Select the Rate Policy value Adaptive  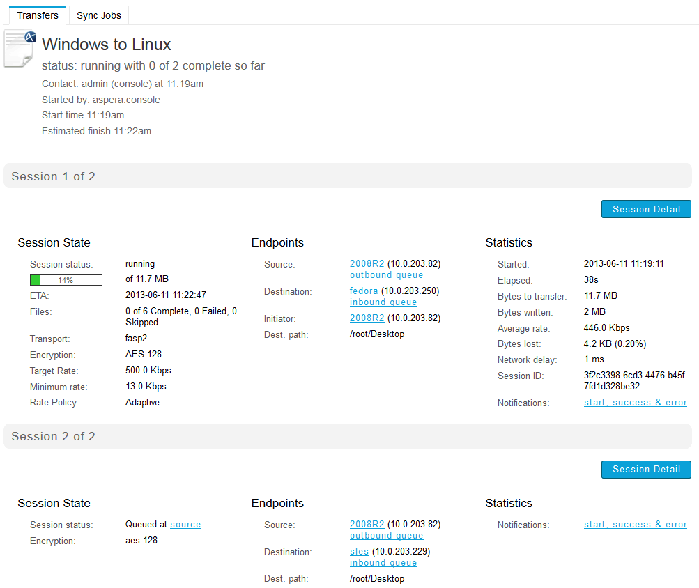(142, 402)
